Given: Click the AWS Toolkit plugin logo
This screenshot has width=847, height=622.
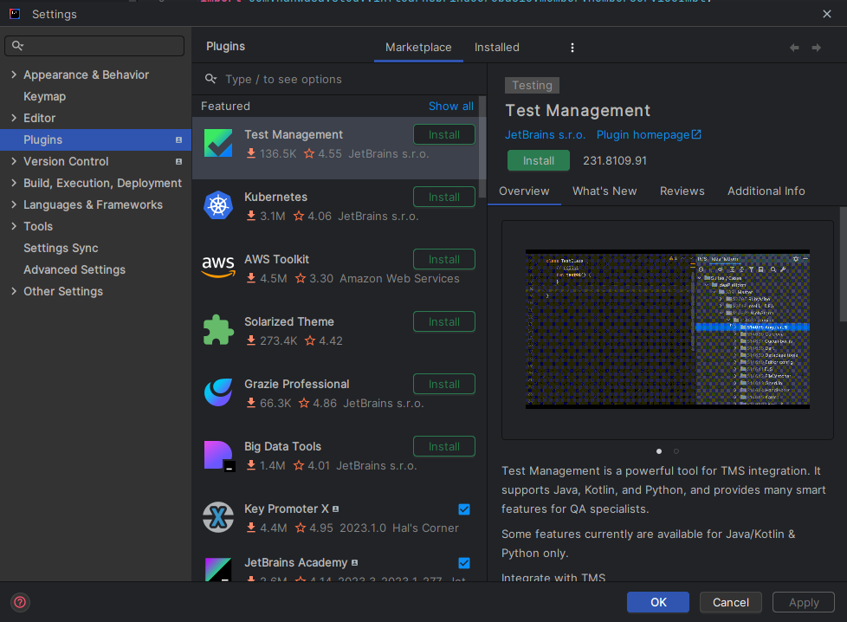Looking at the screenshot, I should point(218,267).
